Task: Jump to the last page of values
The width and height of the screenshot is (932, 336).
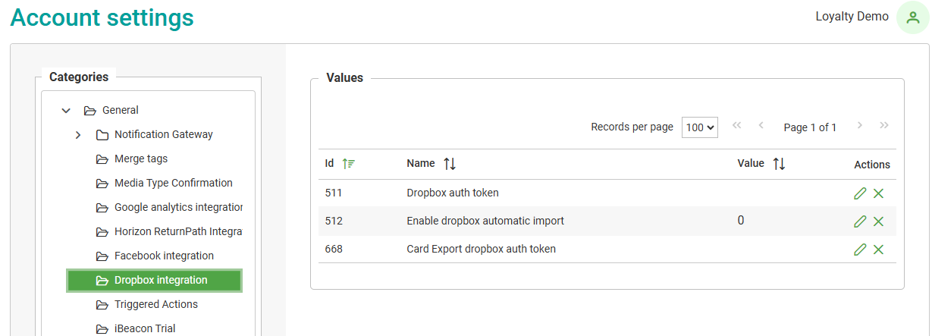Action: coord(883,126)
